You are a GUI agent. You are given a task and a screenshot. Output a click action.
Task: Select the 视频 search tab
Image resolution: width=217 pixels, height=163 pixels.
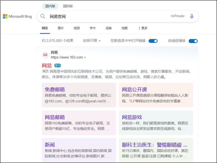click(x=77, y=28)
